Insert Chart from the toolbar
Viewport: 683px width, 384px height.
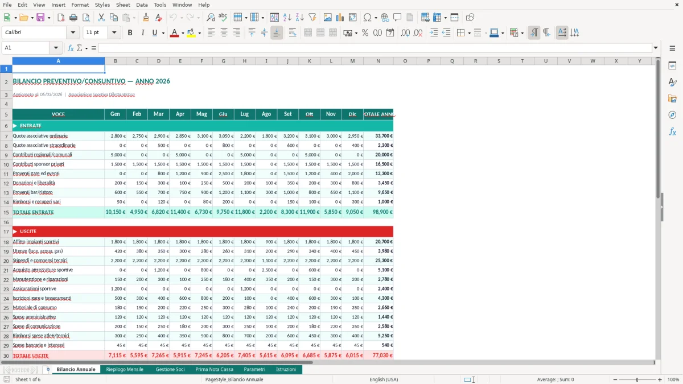(x=340, y=18)
